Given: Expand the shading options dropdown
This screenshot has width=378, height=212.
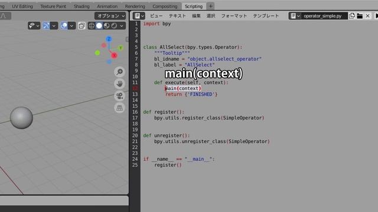Looking at the screenshot, I should [x=122, y=25].
